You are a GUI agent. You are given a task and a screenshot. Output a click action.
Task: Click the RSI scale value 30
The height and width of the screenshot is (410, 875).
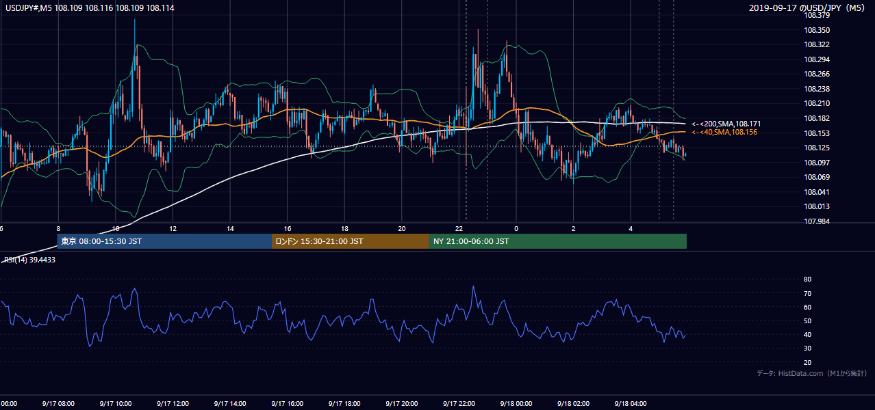[x=807, y=348]
